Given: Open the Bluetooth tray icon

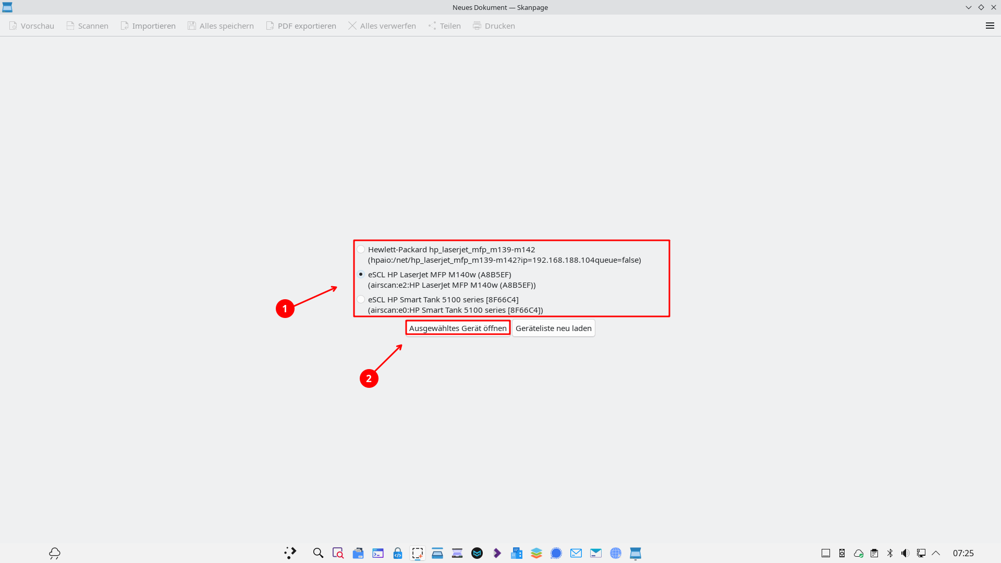Looking at the screenshot, I should [890, 553].
